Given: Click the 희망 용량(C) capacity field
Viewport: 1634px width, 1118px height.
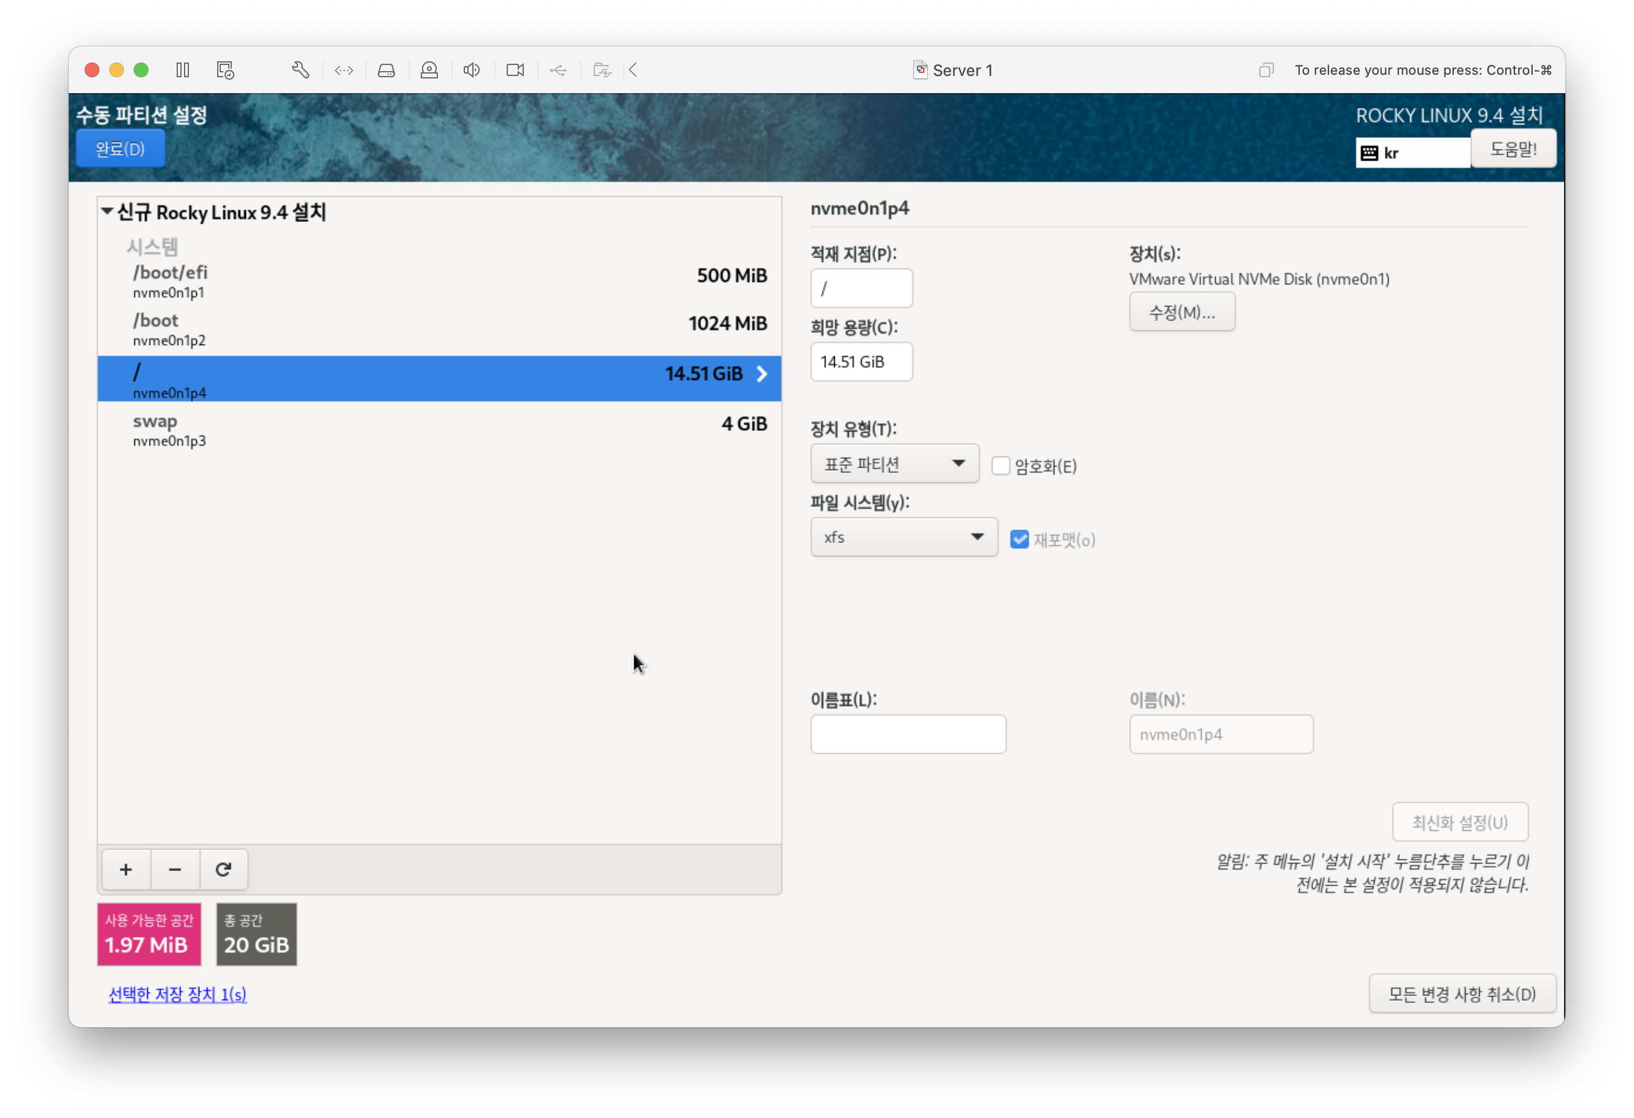Looking at the screenshot, I should click(861, 362).
